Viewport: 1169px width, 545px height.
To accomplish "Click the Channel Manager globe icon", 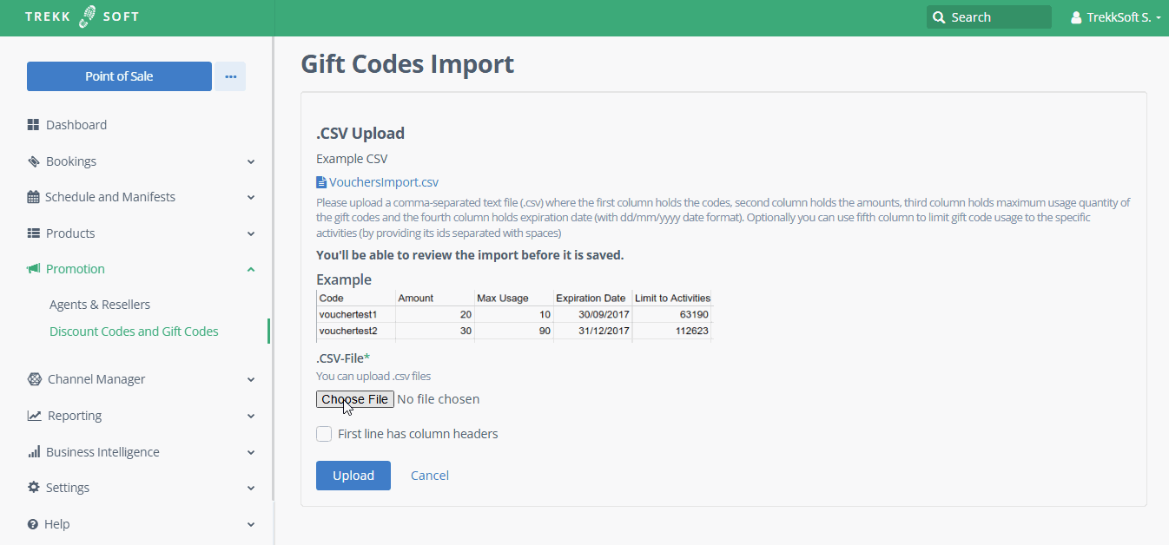I will (x=33, y=379).
